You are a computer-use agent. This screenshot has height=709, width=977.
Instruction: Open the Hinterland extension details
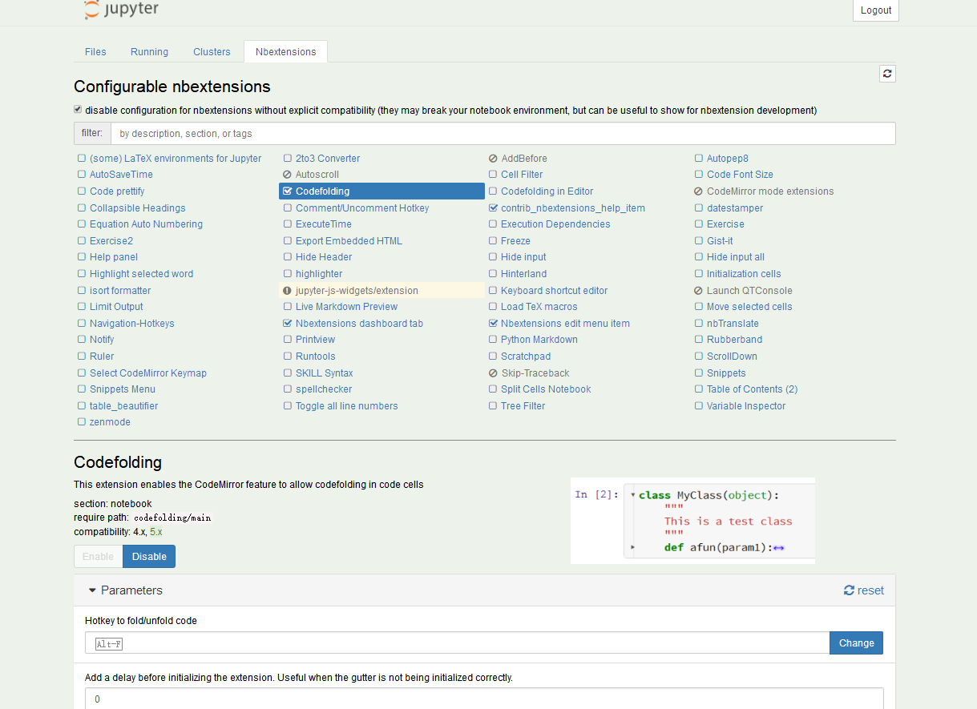coord(524,274)
